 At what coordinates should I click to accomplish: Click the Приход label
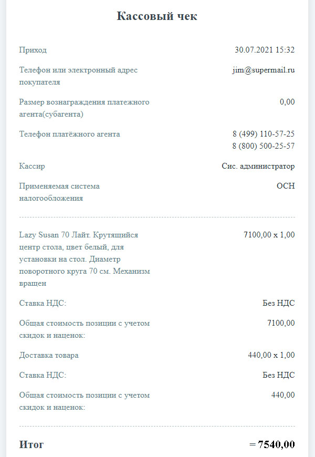(x=33, y=50)
